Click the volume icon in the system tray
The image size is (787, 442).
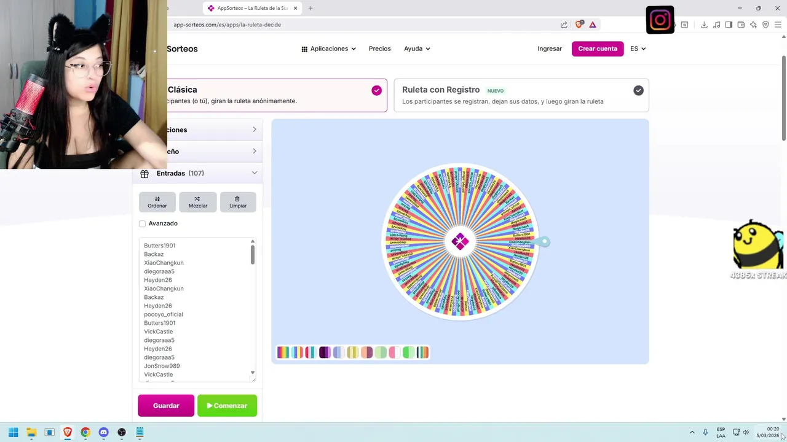click(x=746, y=432)
